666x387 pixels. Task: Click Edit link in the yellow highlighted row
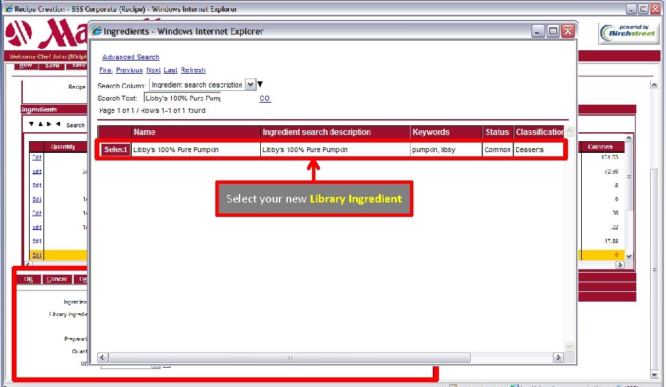tap(37, 255)
